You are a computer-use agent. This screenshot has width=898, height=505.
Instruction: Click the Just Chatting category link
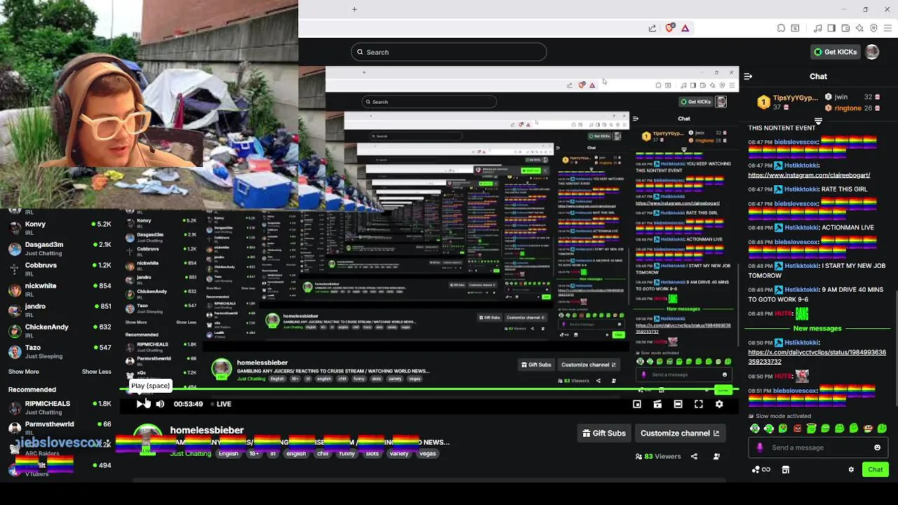click(190, 454)
